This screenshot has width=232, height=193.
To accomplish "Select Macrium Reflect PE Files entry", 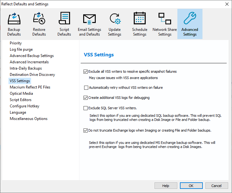I will pyautogui.click(x=30, y=87).
